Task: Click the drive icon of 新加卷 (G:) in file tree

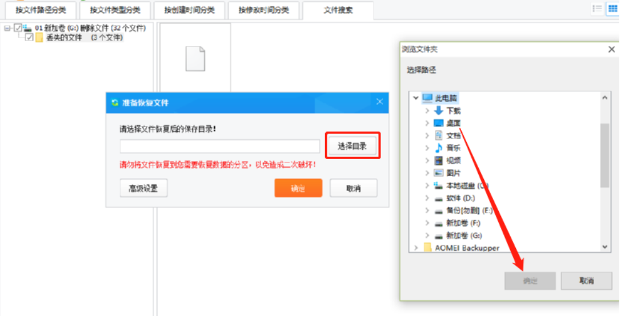Action: tap(27, 28)
